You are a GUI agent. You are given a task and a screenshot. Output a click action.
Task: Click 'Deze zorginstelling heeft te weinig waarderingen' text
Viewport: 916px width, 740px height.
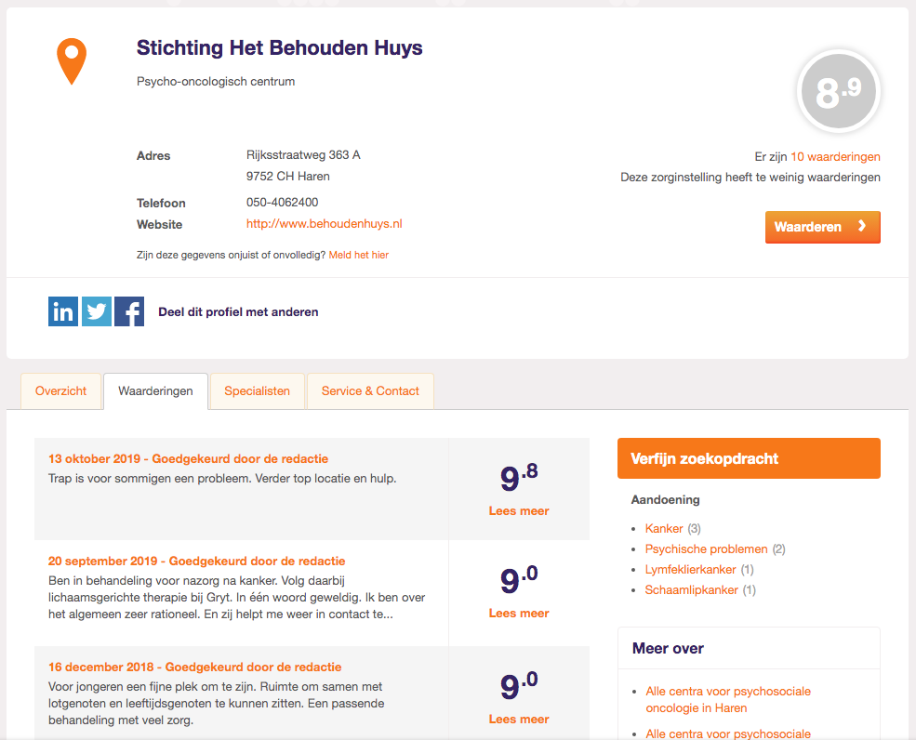(x=750, y=177)
